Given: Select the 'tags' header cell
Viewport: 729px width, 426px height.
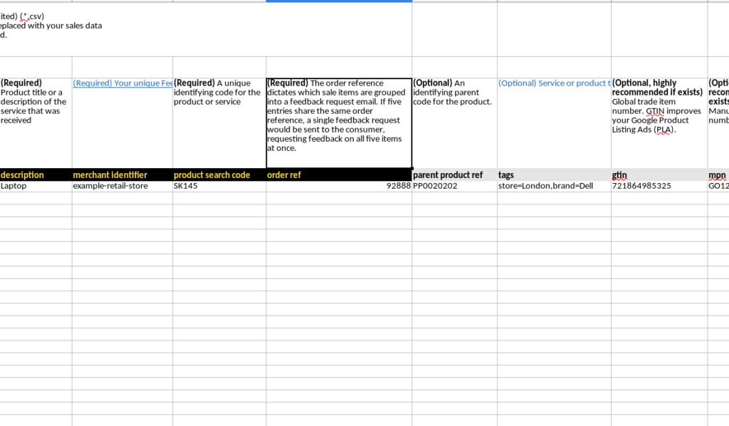Looking at the screenshot, I should pos(554,175).
